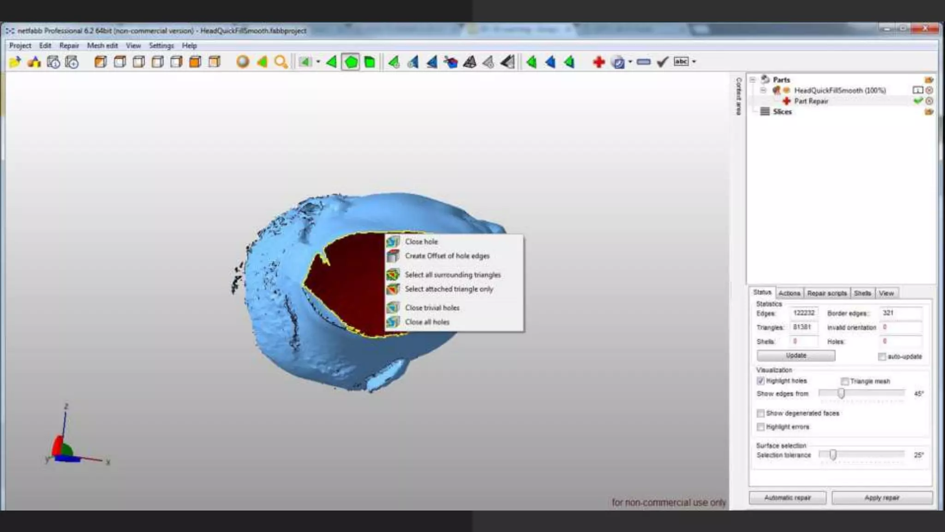Disable the Highlight holes checkbox
Viewport: 945px width, 532px height.
(760, 381)
